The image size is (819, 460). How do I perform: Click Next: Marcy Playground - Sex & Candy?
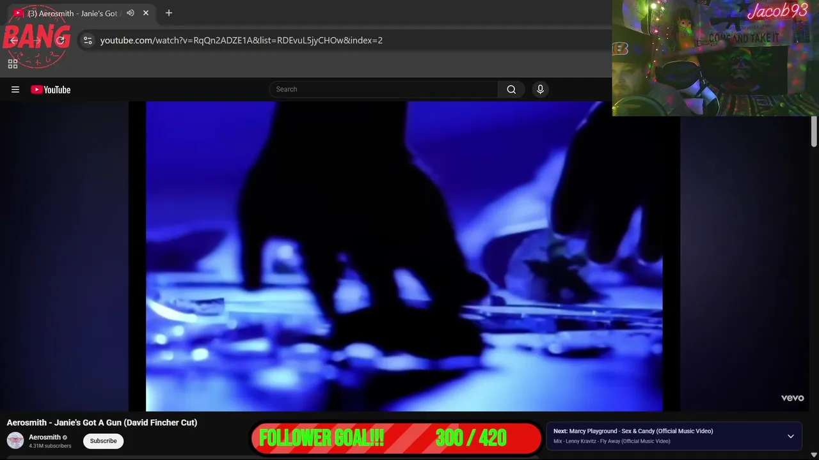[x=633, y=431]
